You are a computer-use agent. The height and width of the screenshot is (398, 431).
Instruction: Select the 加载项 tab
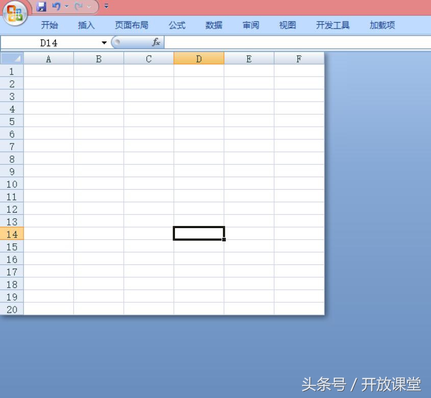pos(382,25)
